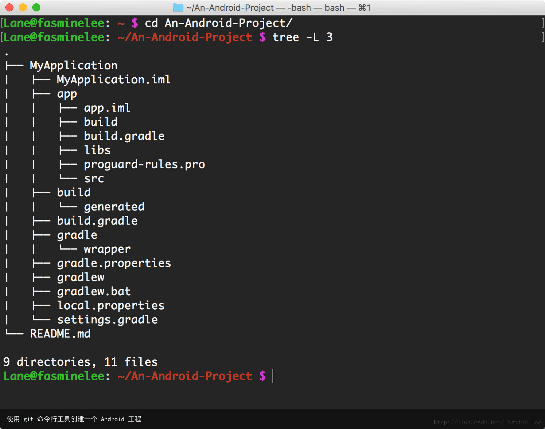545x429 pixels.
Task: Click the 'MyApplication.iml' file name
Action: pyautogui.click(x=114, y=80)
